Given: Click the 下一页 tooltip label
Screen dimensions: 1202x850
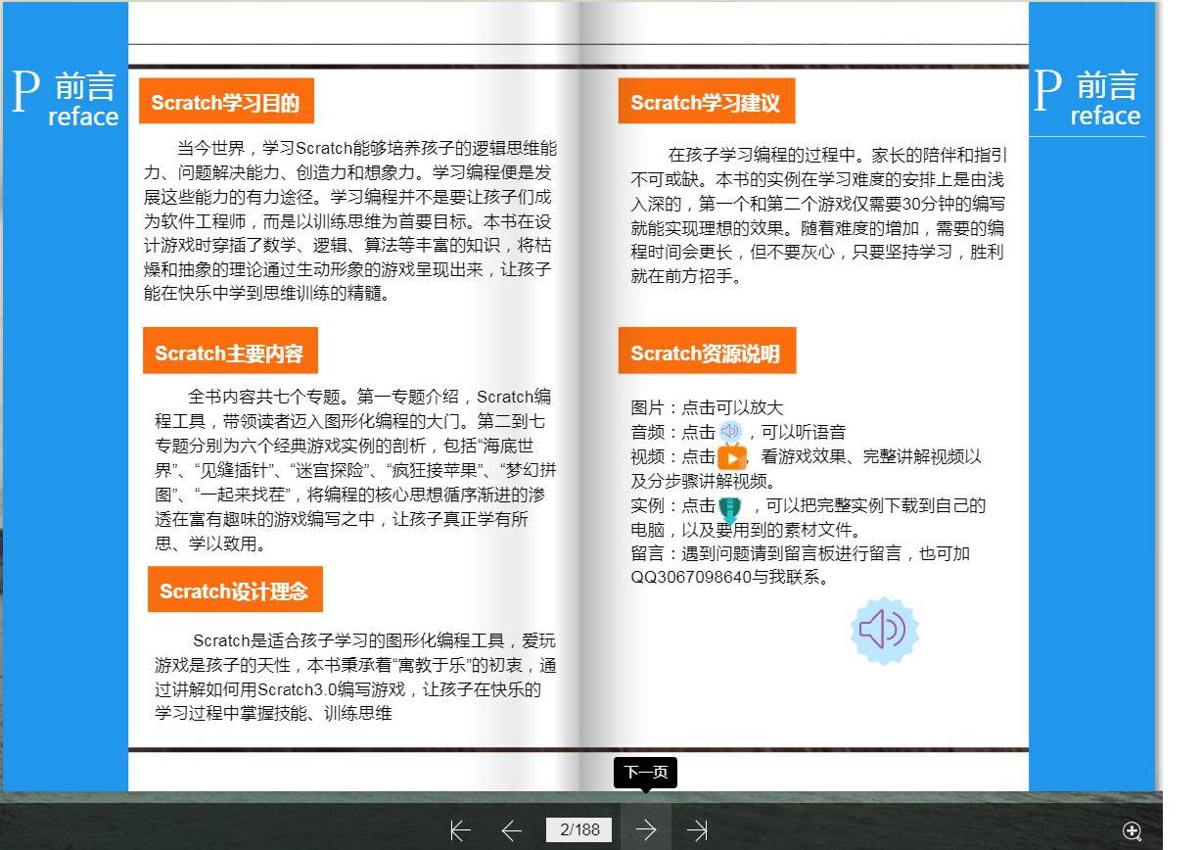Looking at the screenshot, I should (645, 772).
